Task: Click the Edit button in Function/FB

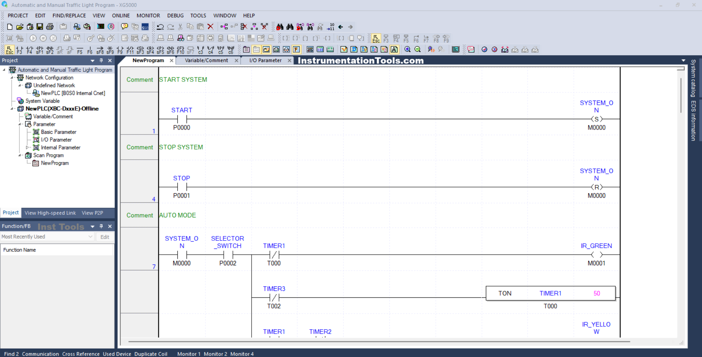Action: pos(105,237)
